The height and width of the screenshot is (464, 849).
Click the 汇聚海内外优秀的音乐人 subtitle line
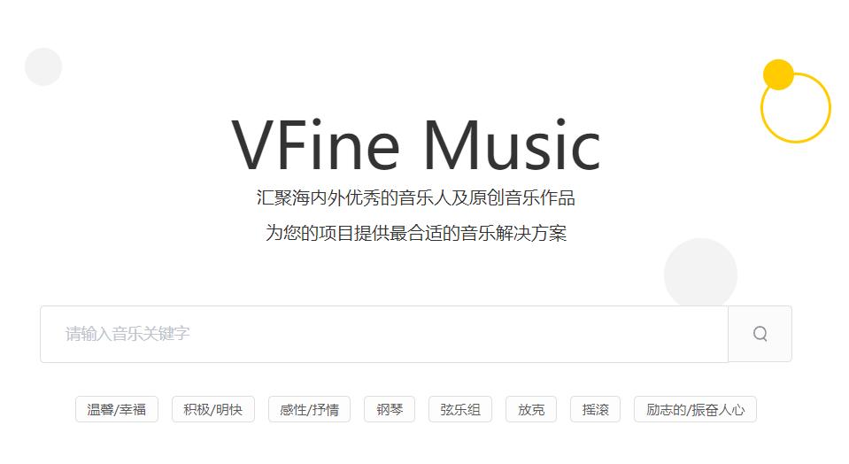416,197
